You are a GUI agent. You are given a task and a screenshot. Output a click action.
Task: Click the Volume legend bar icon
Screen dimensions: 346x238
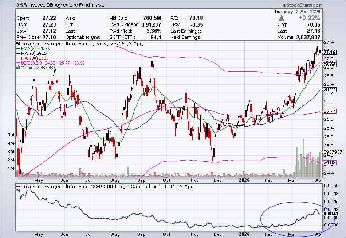pos(19,67)
